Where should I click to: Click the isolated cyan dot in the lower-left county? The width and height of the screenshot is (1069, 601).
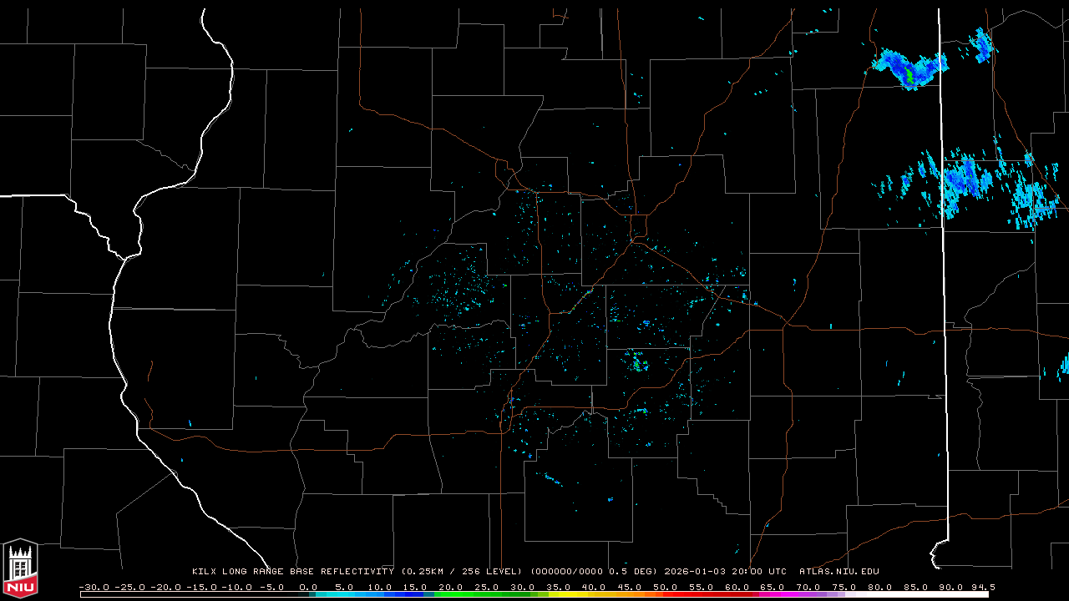tap(190, 424)
